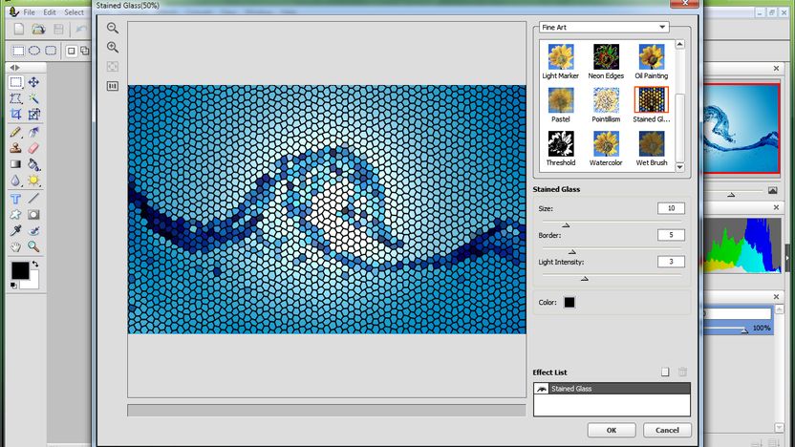This screenshot has width=795, height=447.
Task: Click the Border slider thumb
Action: pos(572,252)
